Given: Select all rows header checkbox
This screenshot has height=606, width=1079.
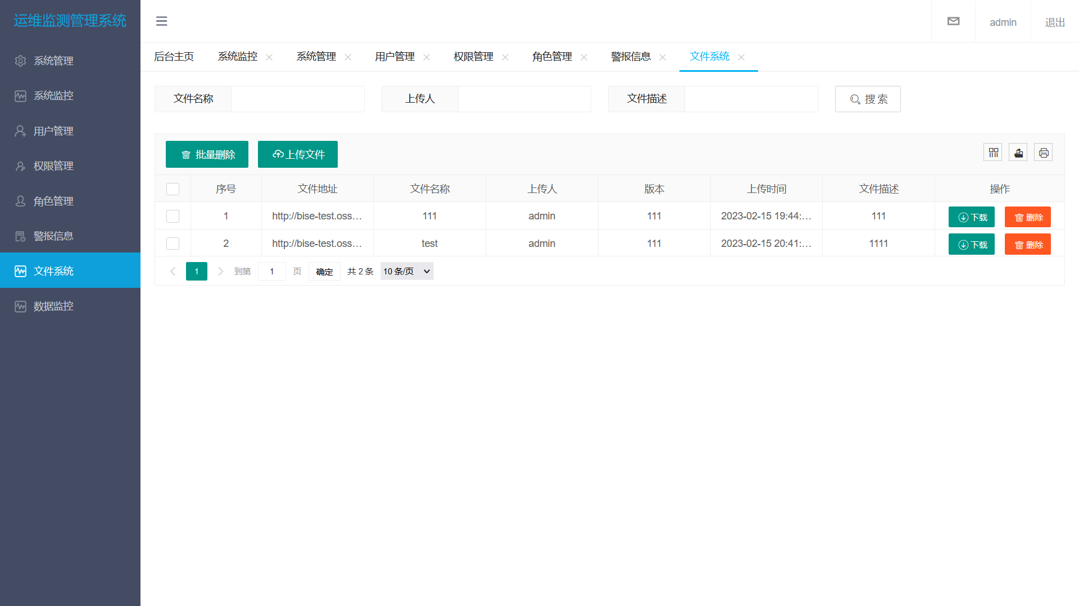Looking at the screenshot, I should coord(173,189).
